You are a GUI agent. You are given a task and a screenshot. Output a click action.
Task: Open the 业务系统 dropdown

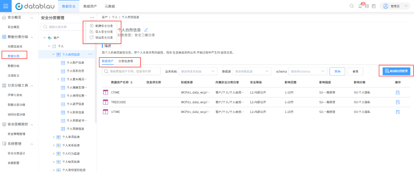(x=198, y=71)
